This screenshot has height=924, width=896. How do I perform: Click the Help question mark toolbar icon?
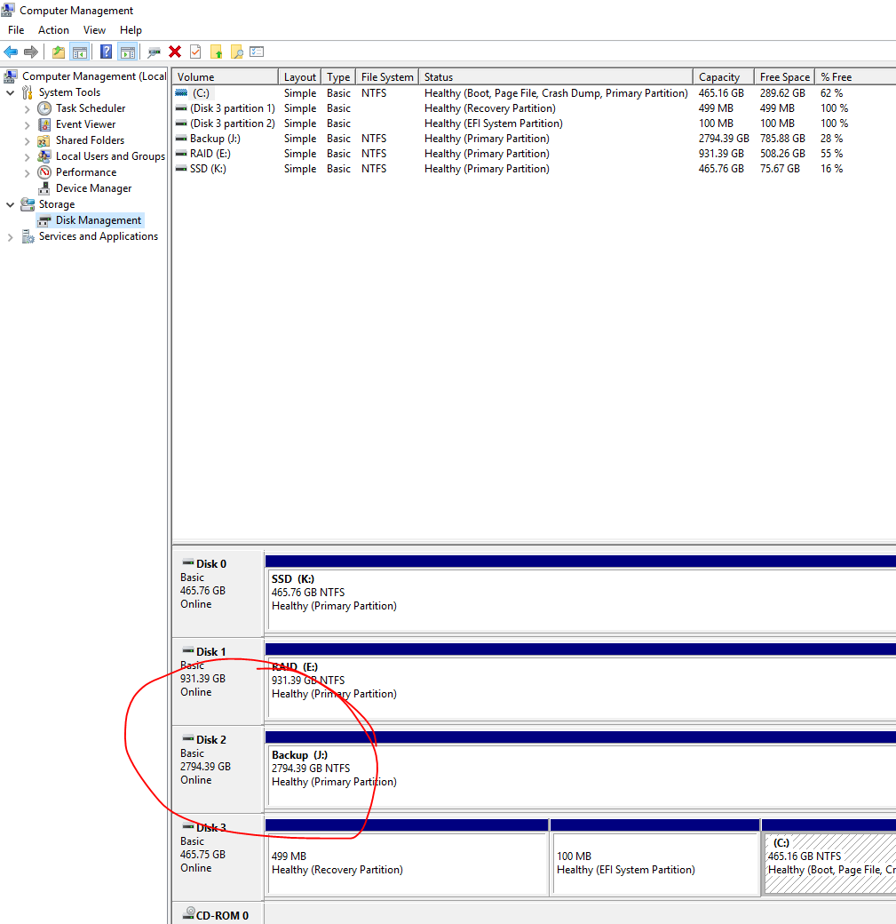tap(106, 52)
